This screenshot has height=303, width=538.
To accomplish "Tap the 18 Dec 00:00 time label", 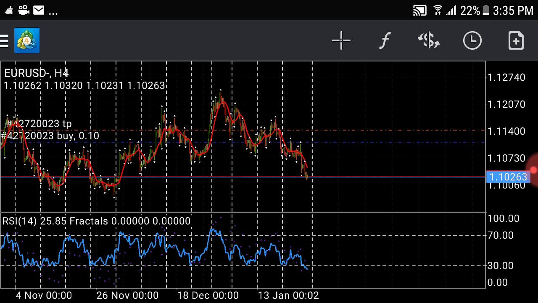I will (208, 295).
